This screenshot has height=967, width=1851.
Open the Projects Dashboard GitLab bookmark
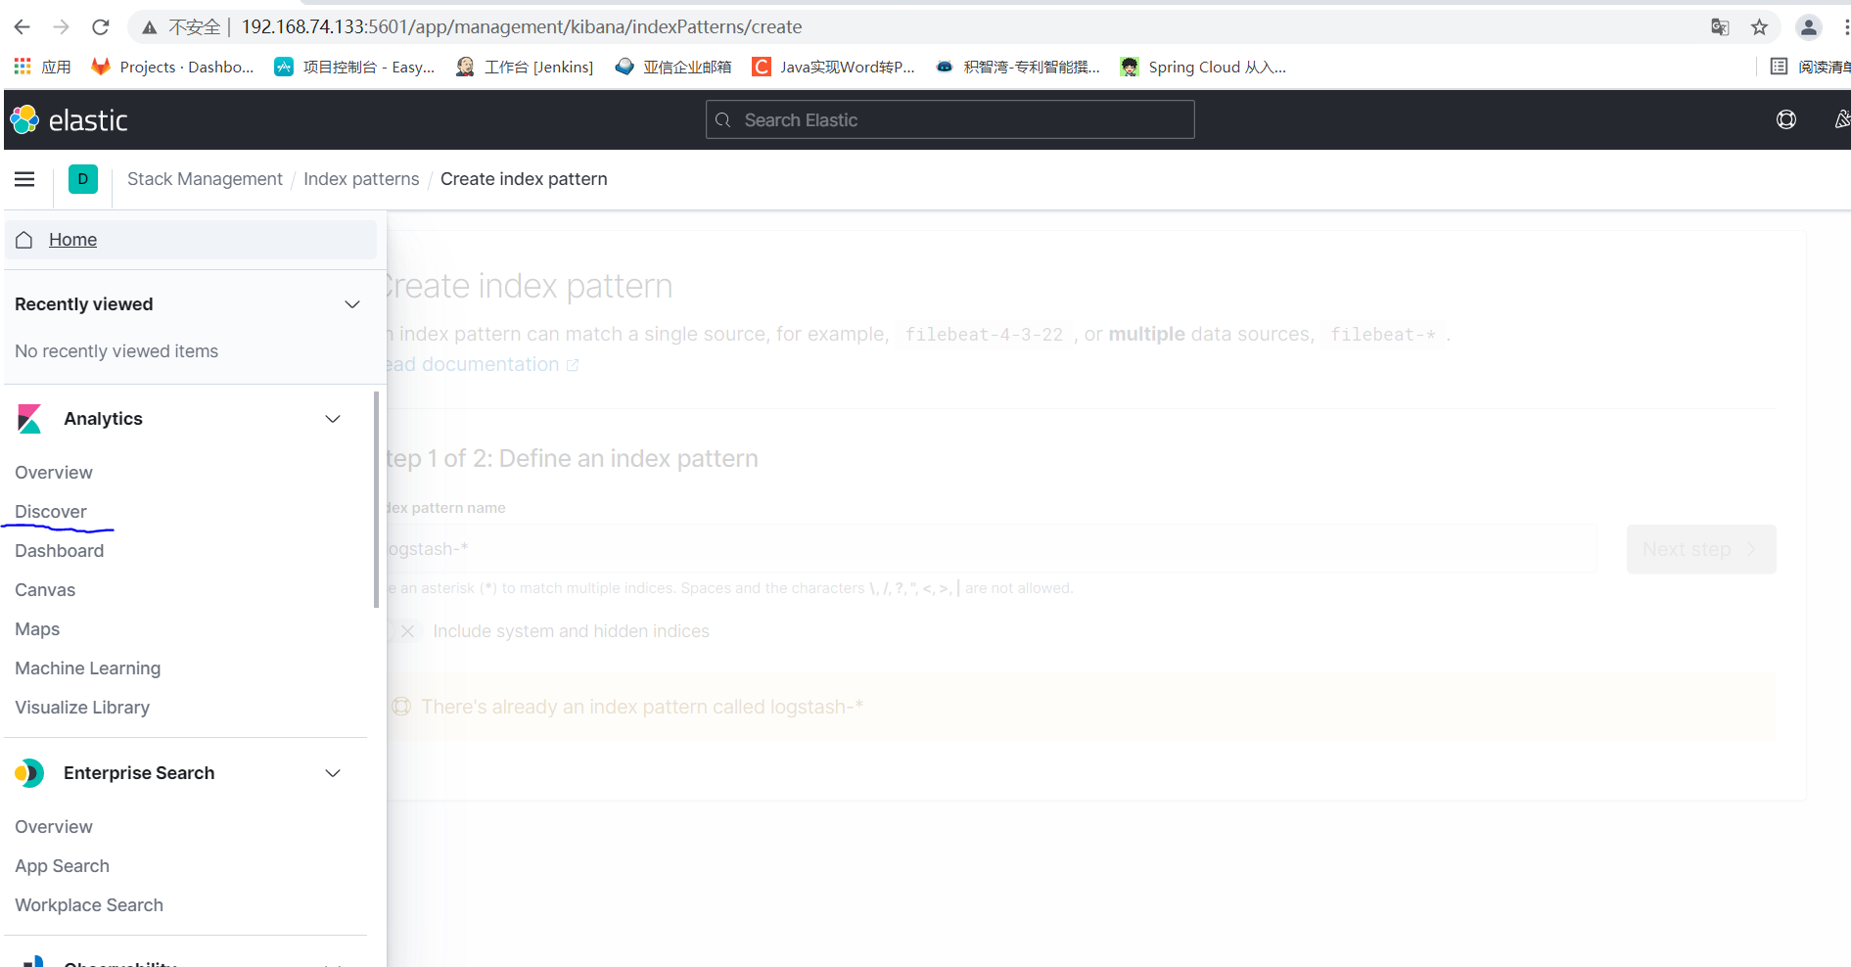point(172,67)
